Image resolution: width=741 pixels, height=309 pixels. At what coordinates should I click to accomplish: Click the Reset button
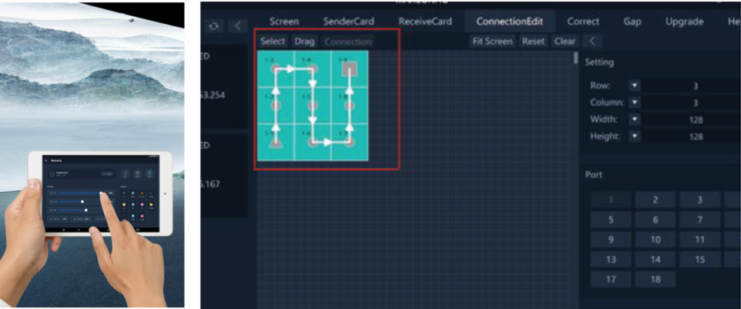point(533,41)
